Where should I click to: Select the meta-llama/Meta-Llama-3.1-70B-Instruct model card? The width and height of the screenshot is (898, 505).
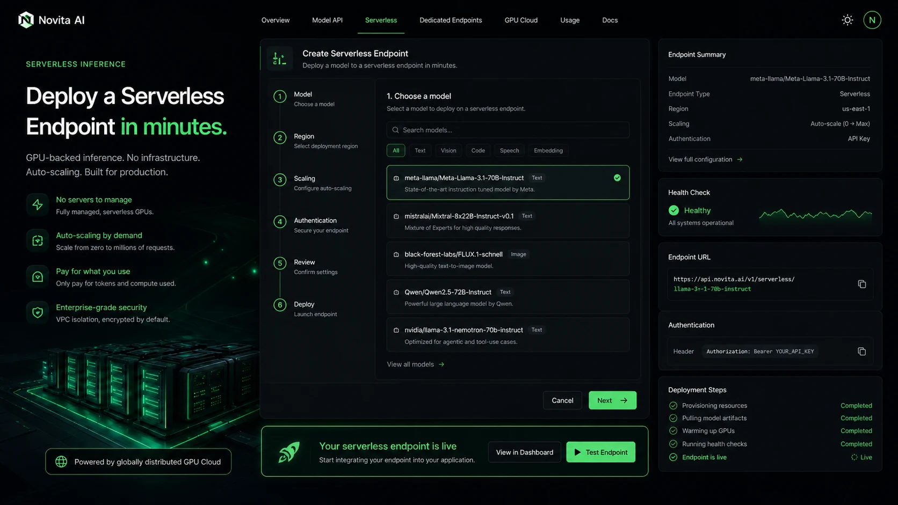click(508, 182)
